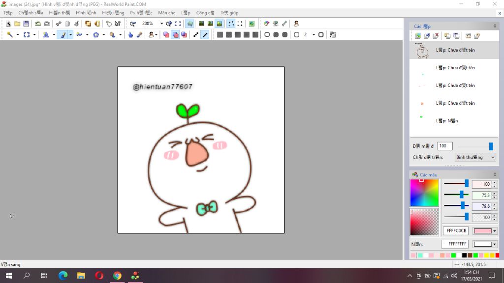
Task: Copy selection with the pages icon
Action: pyautogui.click(x=67, y=24)
